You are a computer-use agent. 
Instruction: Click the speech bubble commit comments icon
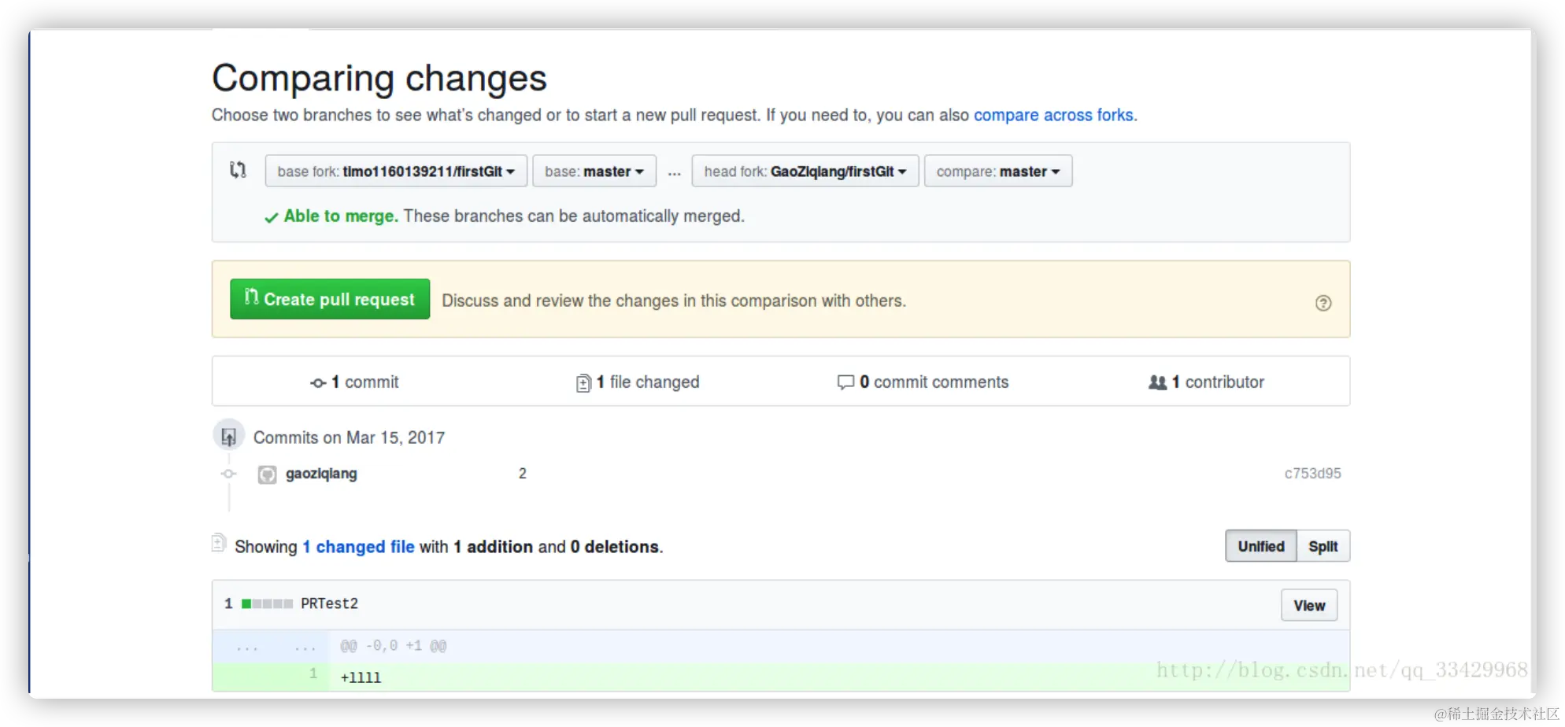tap(845, 382)
